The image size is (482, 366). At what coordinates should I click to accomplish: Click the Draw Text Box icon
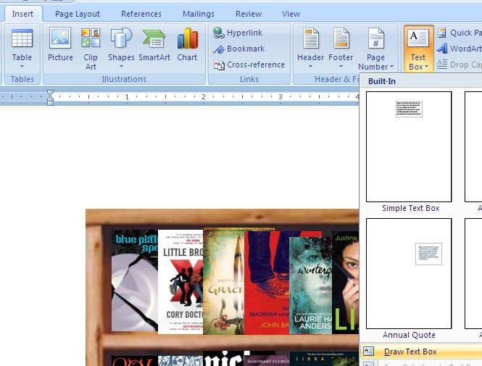tap(368, 352)
